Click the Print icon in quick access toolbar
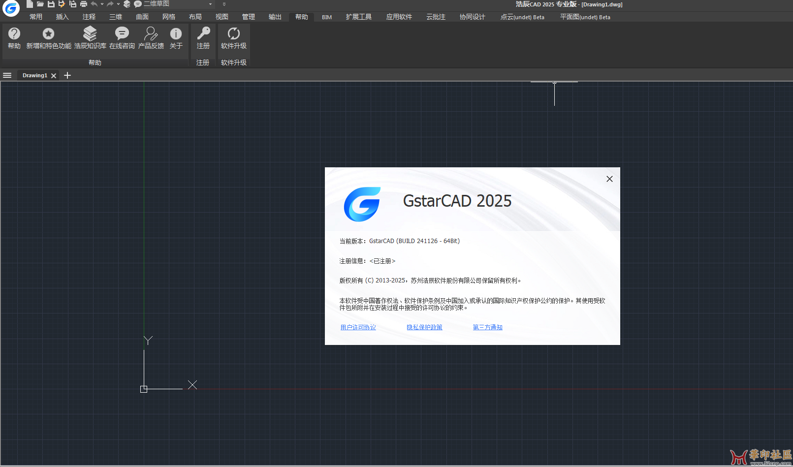 [84, 4]
